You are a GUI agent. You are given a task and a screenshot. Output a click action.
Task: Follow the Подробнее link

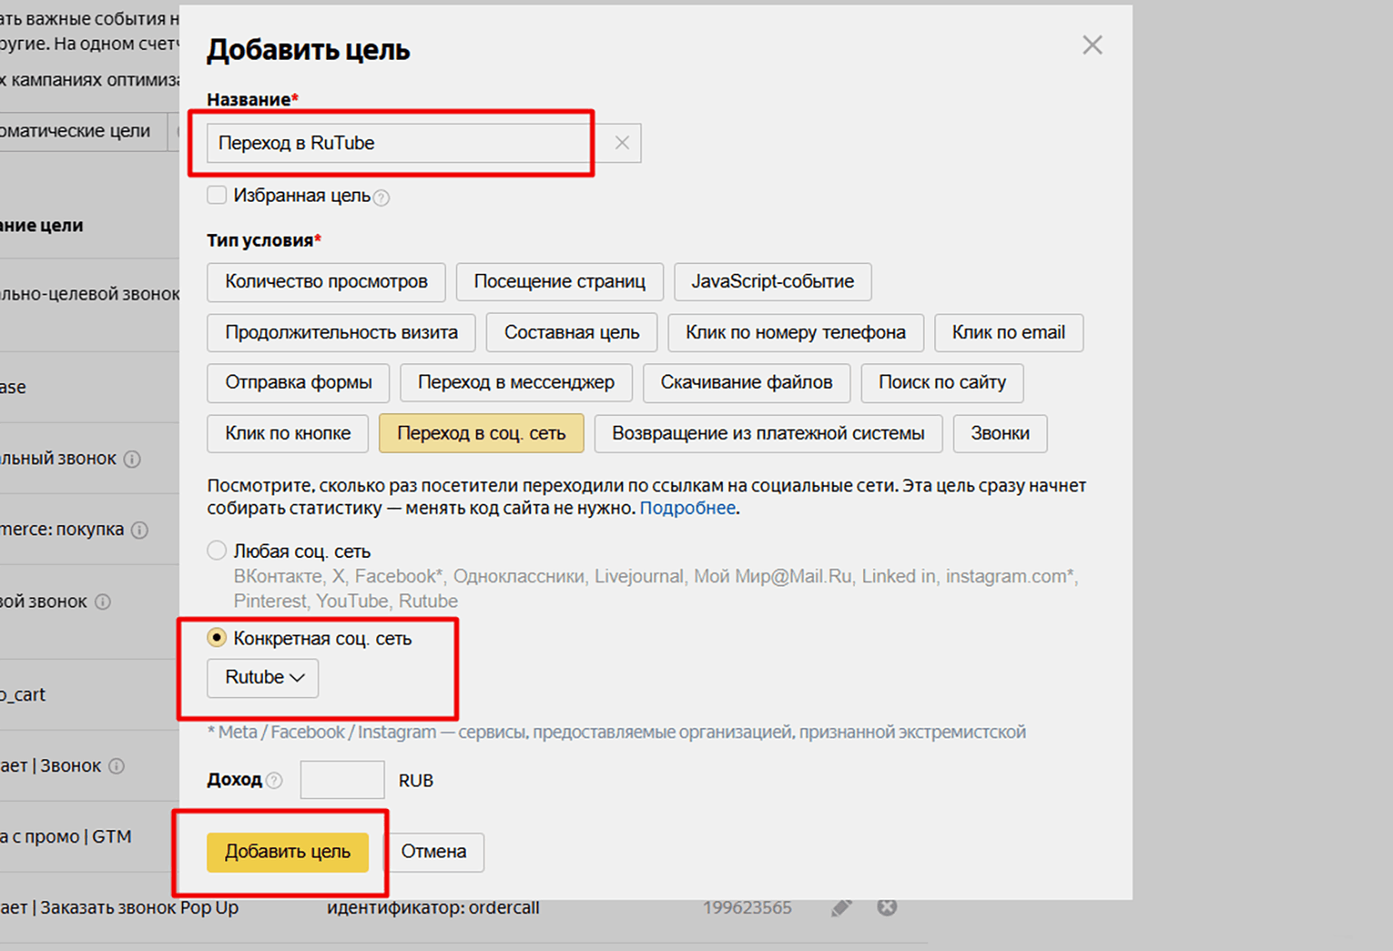(687, 508)
